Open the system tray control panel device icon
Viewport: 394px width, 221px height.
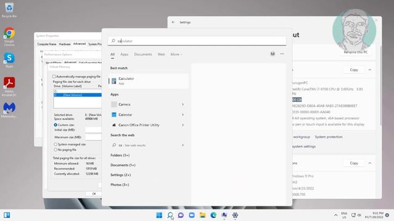353,215
